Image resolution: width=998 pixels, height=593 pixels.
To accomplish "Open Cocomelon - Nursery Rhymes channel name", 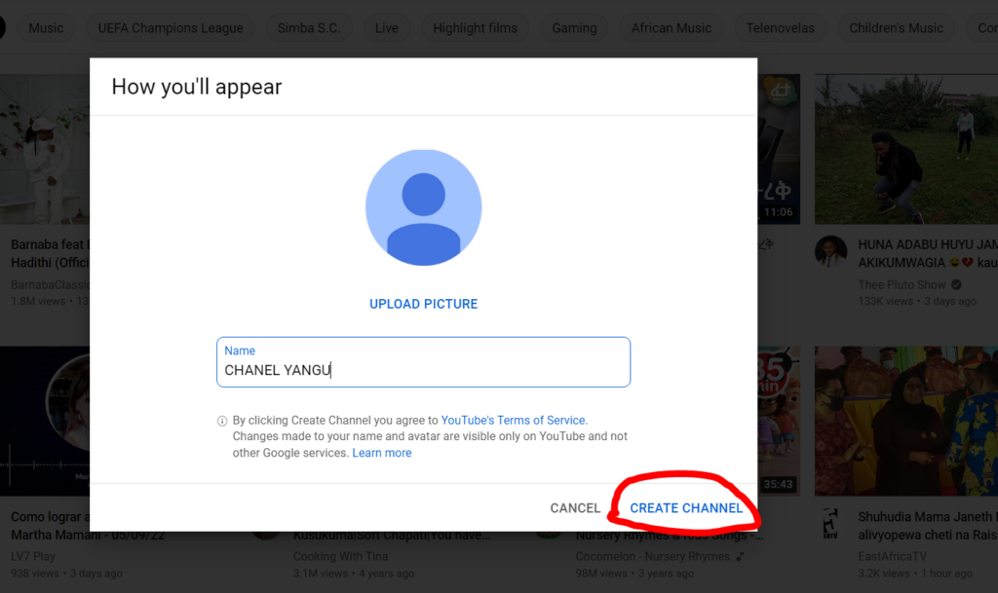I will tap(652, 556).
